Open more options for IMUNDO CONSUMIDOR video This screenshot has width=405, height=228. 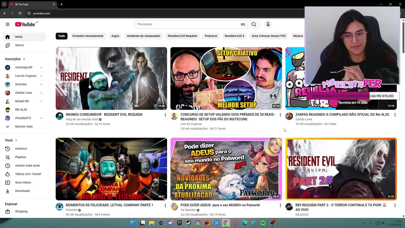click(165, 115)
